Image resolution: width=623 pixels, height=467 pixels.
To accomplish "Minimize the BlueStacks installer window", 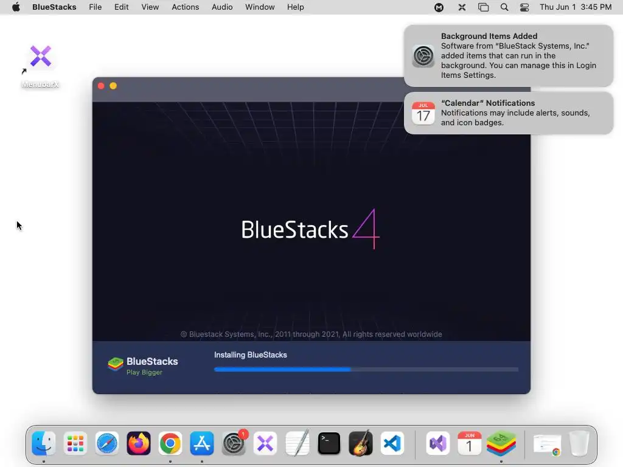I will [113, 86].
